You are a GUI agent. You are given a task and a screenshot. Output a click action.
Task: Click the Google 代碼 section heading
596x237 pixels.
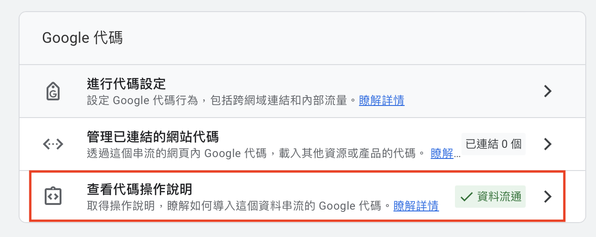click(82, 38)
